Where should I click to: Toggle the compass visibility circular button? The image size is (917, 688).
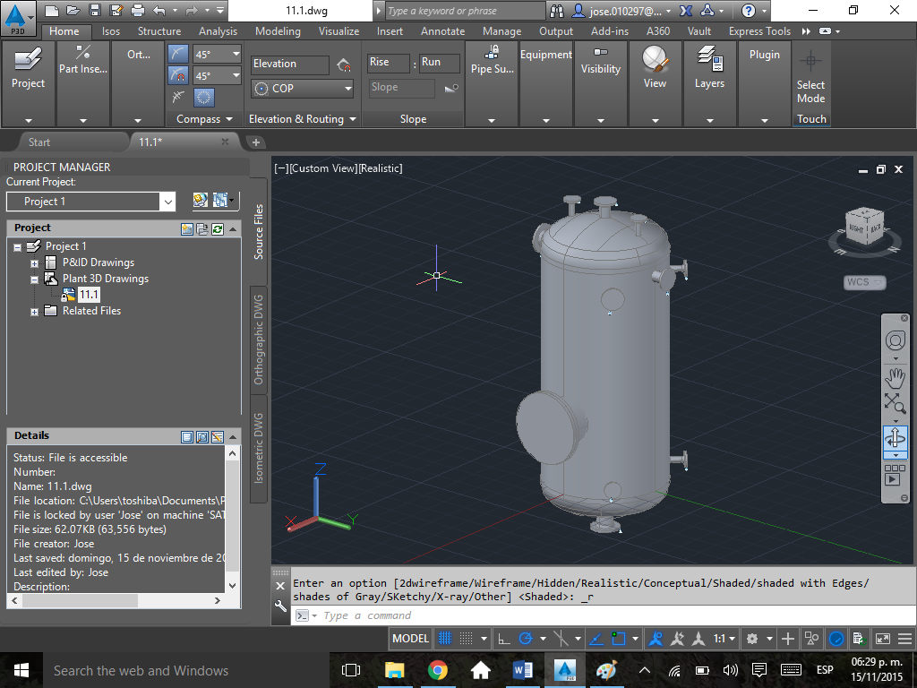coord(203,97)
